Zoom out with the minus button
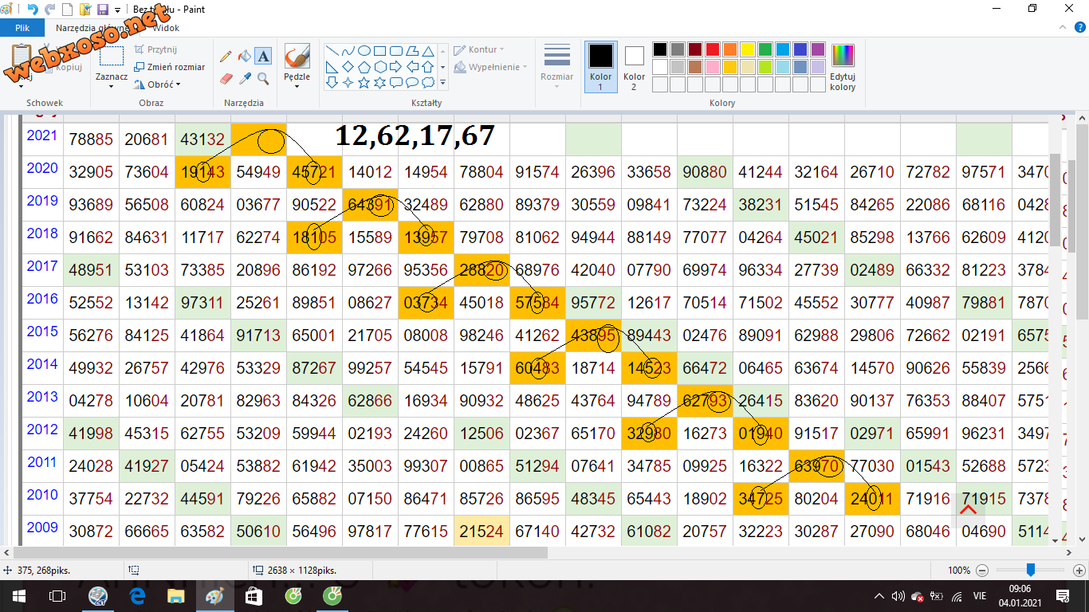Viewport: 1089px width, 612px height. tap(982, 571)
